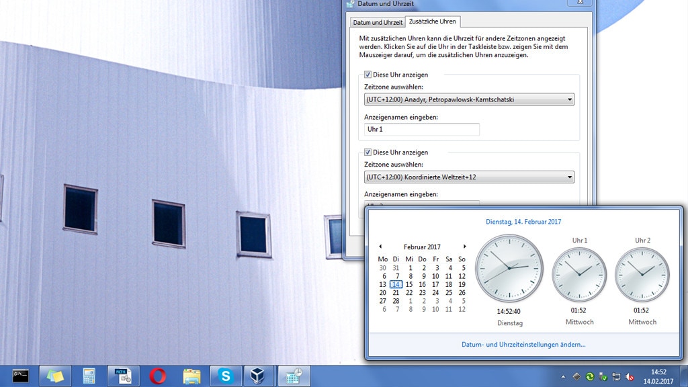This screenshot has height=387, width=688.
Task: Click the 'Uhr 1' label above clock
Action: [x=579, y=241]
